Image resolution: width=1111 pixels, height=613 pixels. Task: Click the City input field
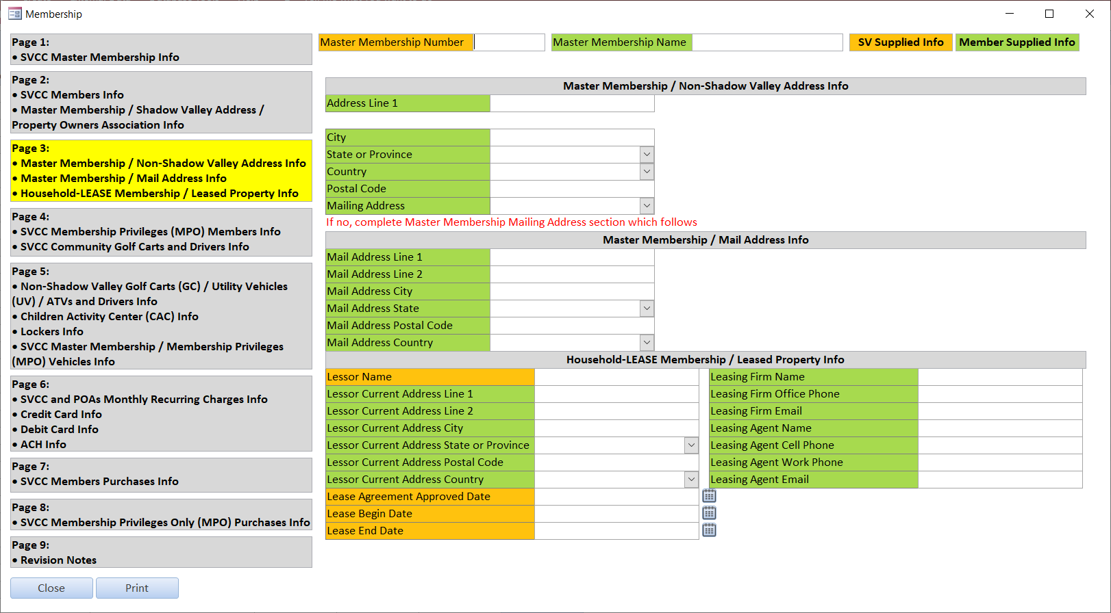click(x=572, y=138)
